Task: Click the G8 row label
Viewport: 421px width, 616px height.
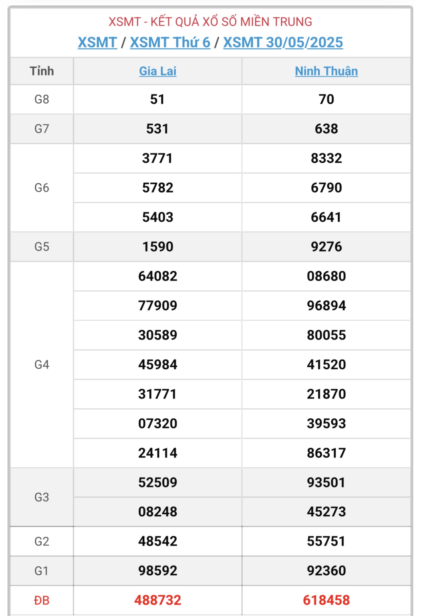Action: pyautogui.click(x=42, y=99)
